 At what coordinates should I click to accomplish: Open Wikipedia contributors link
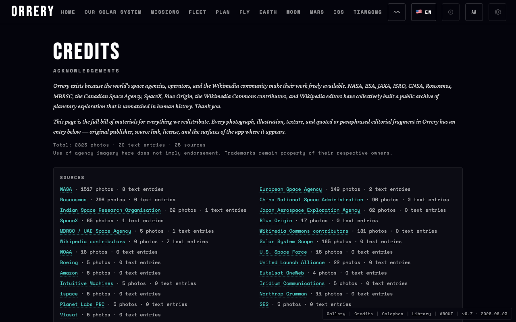point(93,242)
